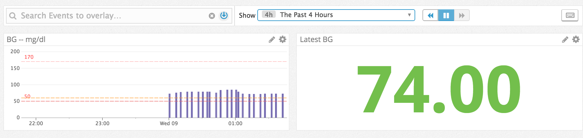
Task: Click the BG -- mg/dl widget title
Action: pyautogui.click(x=26, y=39)
